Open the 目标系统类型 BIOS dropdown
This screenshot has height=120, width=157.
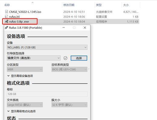pos(69,69)
